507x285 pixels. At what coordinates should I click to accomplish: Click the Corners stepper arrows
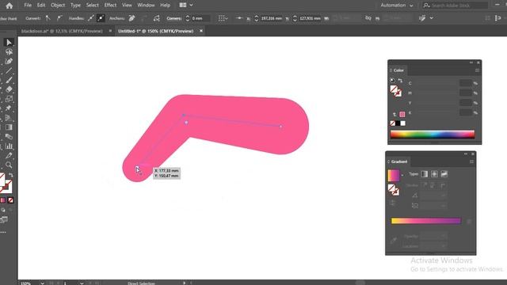[187, 18]
